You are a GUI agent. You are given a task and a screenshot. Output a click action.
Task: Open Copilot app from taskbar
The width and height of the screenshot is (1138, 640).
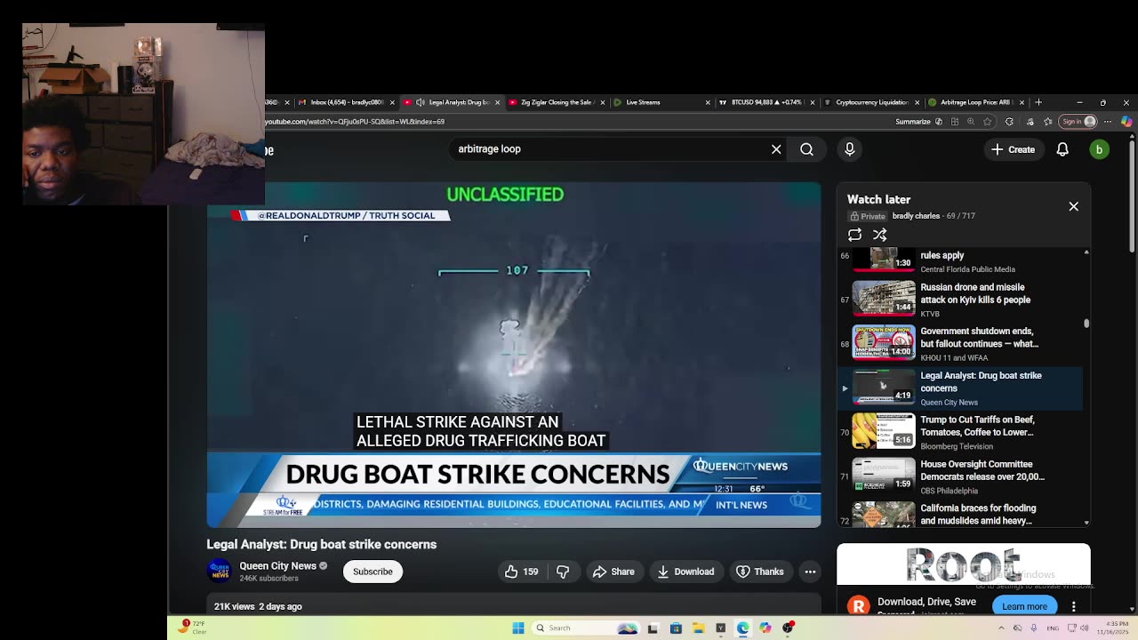pos(765,628)
